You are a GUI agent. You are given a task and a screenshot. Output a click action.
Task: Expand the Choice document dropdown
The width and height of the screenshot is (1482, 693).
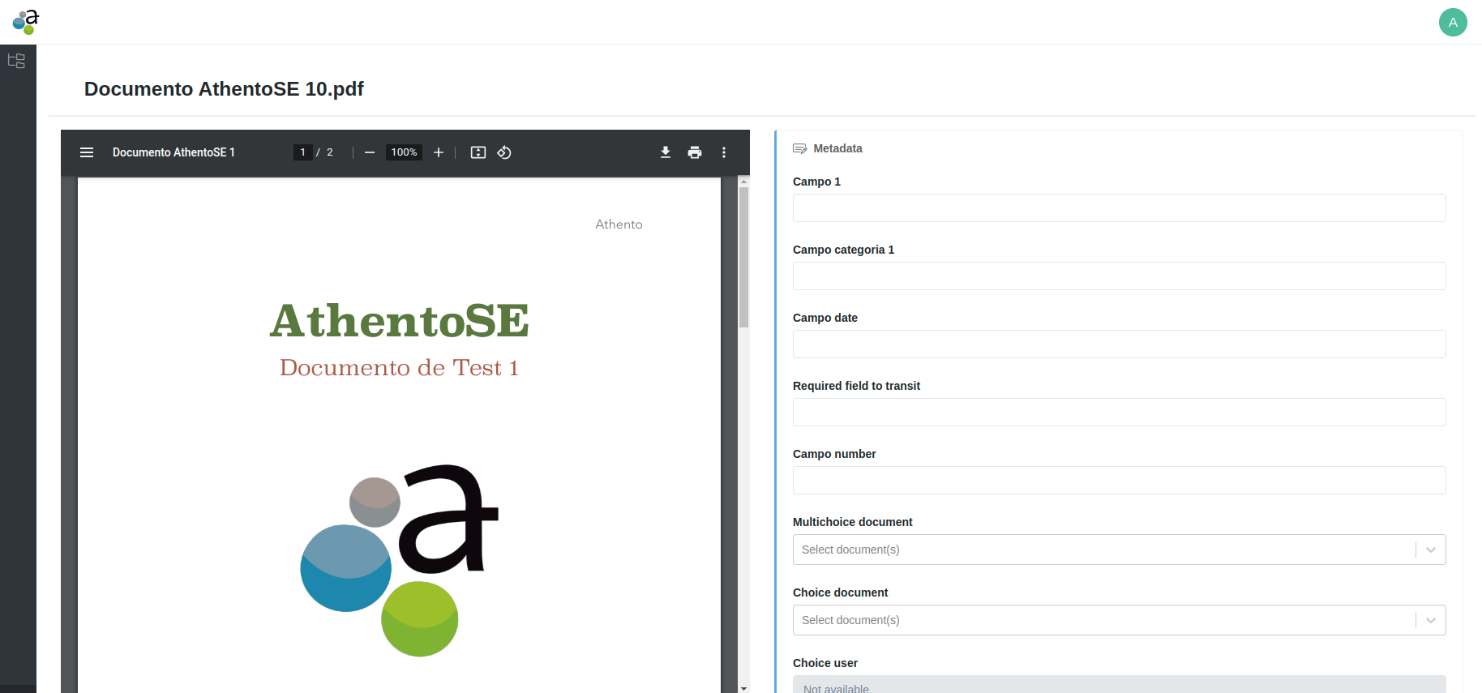(x=1430, y=620)
